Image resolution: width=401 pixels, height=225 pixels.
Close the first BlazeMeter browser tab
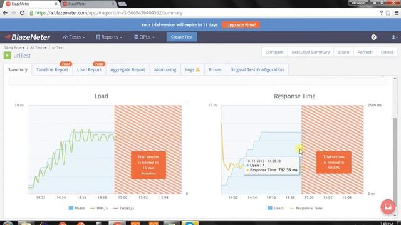[56, 4]
